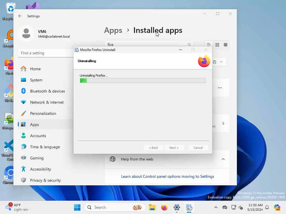The height and width of the screenshot is (214, 286).
Task: Switch installed apps to grid view
Action: [217, 45]
